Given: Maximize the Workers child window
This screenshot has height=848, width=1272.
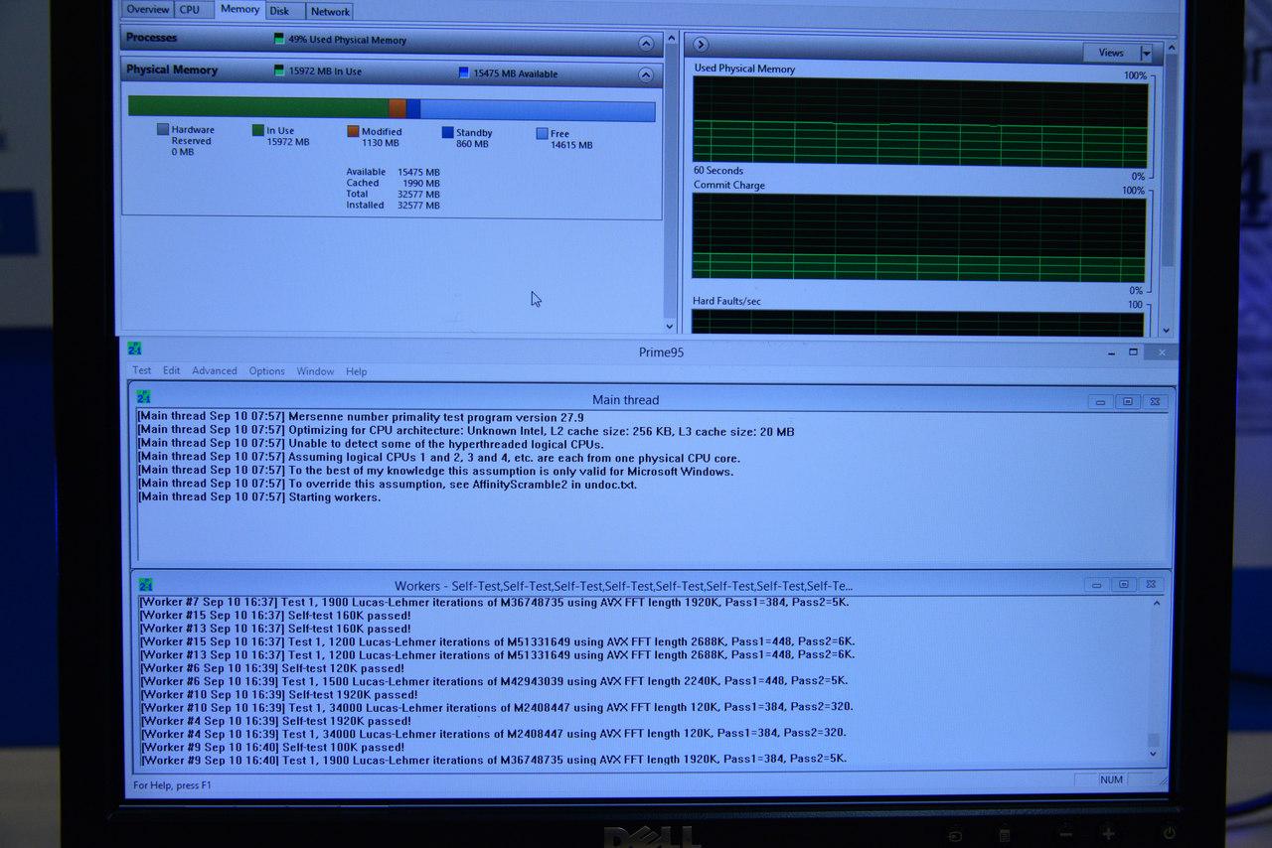Looking at the screenshot, I should (x=1123, y=585).
